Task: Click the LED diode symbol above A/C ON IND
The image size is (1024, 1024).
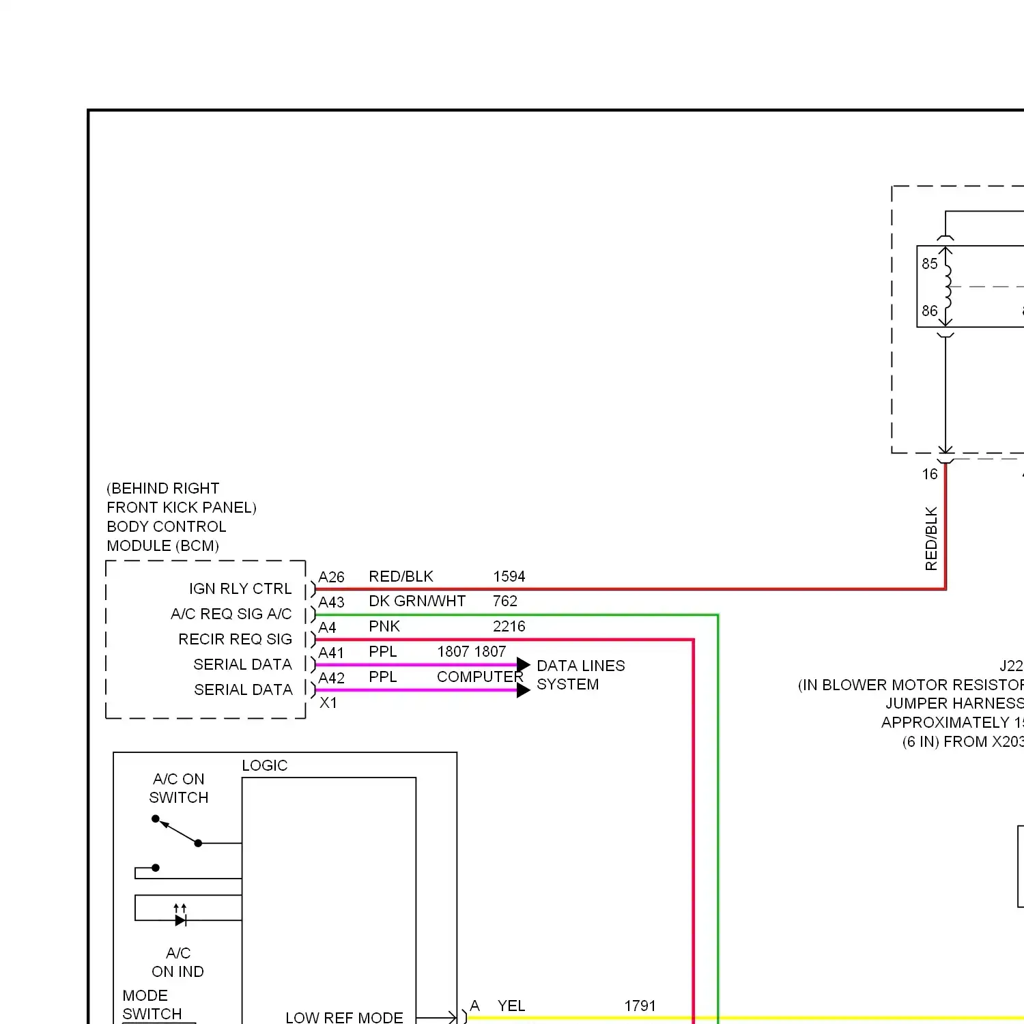Action: 180,920
